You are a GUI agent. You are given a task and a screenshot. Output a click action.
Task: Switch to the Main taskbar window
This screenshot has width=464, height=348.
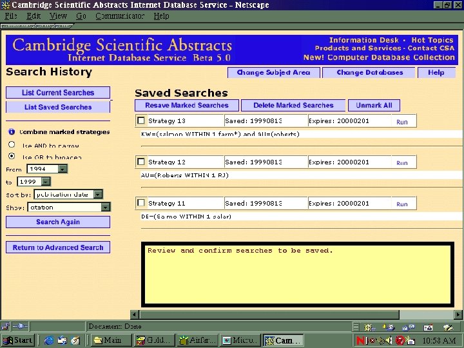click(x=111, y=341)
